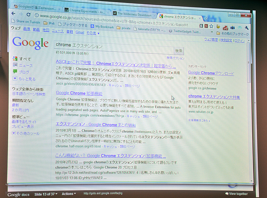Click the 検索 search button
This screenshot has height=198, width=267.
pyautogui.click(x=179, y=51)
